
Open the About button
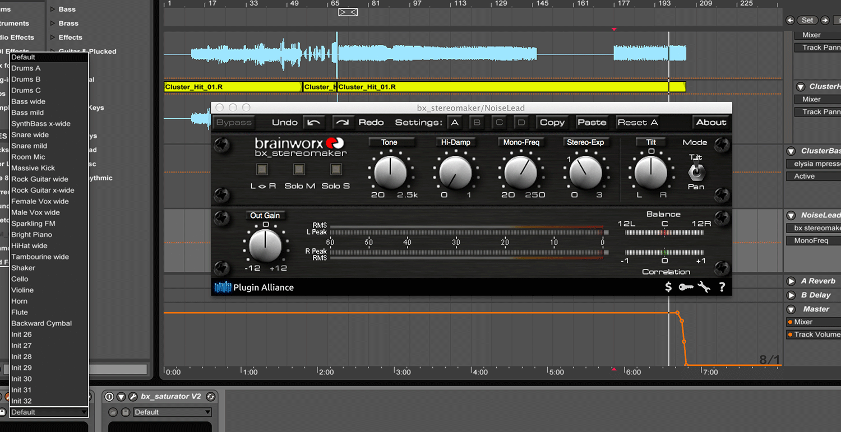point(711,122)
